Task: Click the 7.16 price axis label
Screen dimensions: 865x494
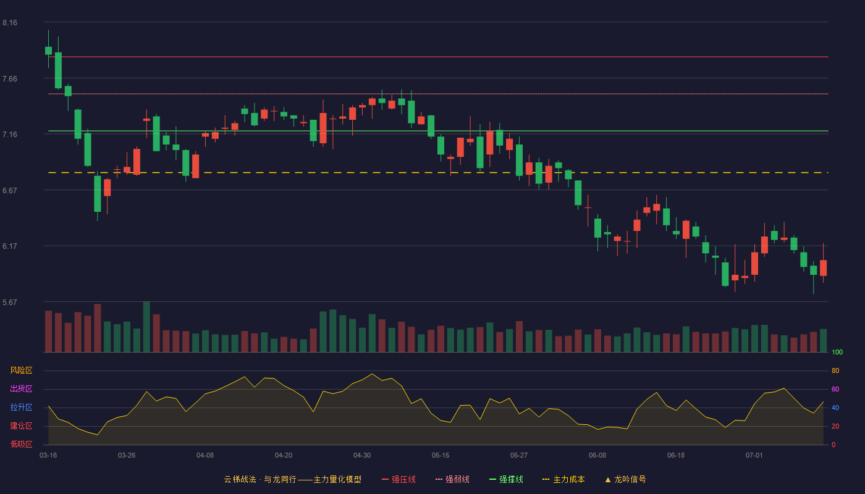Action: pyautogui.click(x=10, y=135)
